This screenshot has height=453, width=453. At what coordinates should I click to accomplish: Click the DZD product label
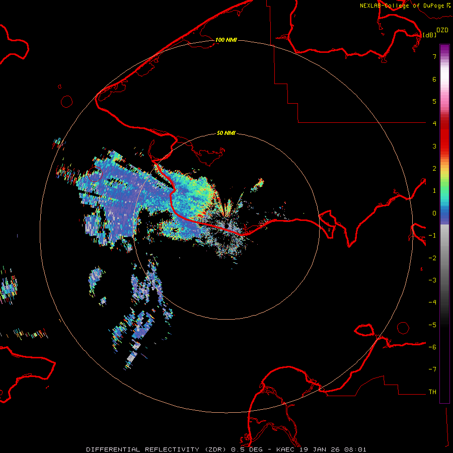pos(442,30)
